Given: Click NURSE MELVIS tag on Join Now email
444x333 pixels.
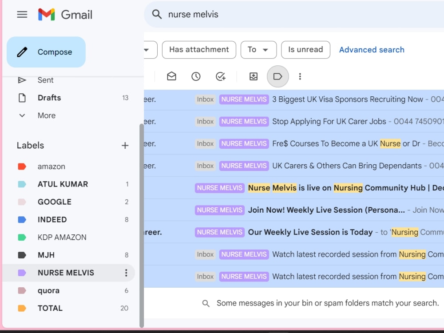Looking at the screenshot, I should point(220,210).
